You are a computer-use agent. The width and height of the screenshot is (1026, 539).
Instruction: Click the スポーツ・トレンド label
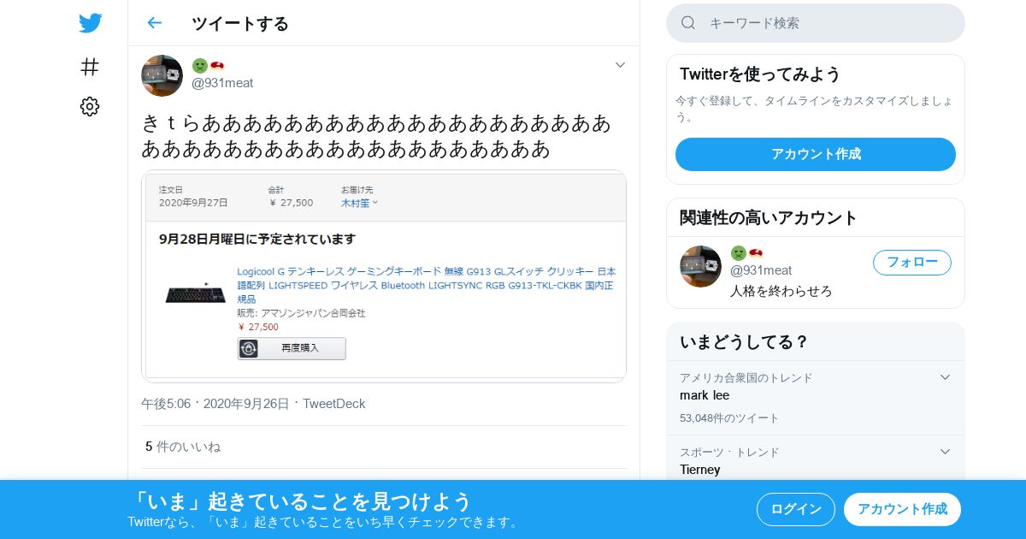729,452
